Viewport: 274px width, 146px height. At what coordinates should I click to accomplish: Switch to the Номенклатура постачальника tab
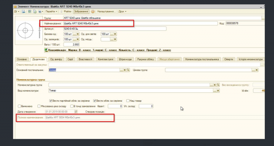(202, 59)
